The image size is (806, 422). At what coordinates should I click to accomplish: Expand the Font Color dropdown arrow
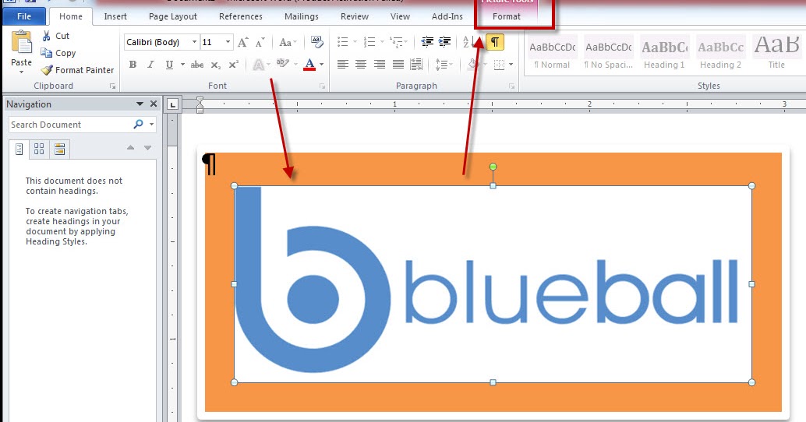pyautogui.click(x=322, y=65)
